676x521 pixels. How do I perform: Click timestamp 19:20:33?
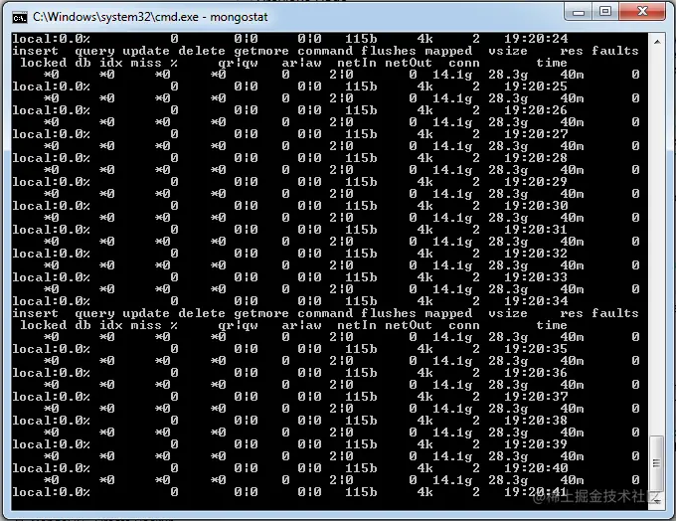(x=536, y=277)
